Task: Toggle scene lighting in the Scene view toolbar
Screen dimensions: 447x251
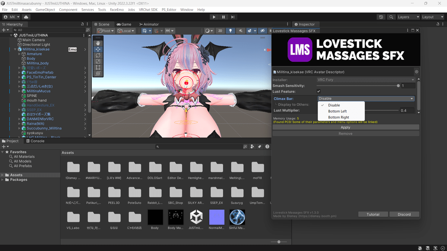Action: [x=231, y=30]
